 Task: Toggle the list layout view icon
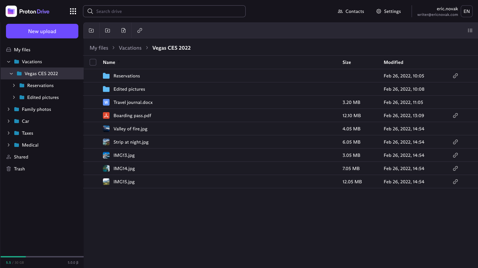click(x=470, y=30)
